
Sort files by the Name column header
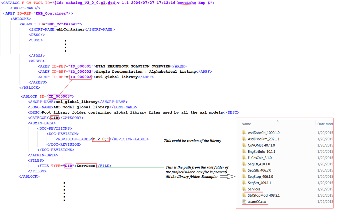pos(246,124)
